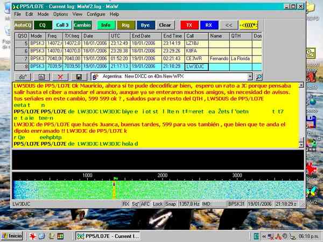The width and height of the screenshot is (323, 242).
Task: Click the magnifier lookup icon beside dropdown
Action: [x=259, y=77]
